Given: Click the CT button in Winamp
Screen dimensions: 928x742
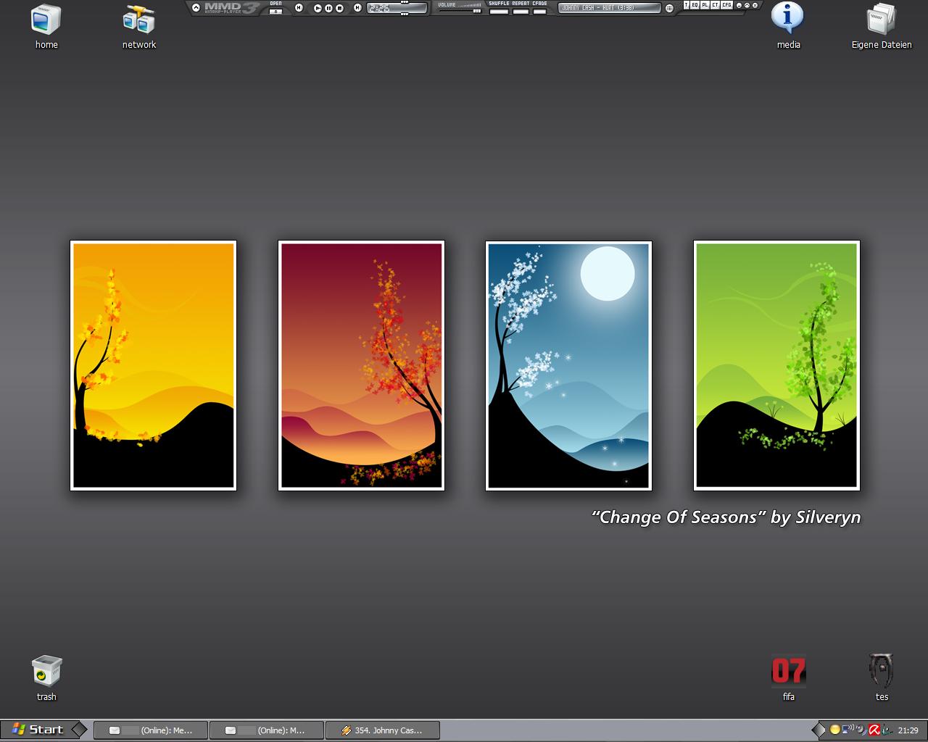Looking at the screenshot, I should pos(715,5).
